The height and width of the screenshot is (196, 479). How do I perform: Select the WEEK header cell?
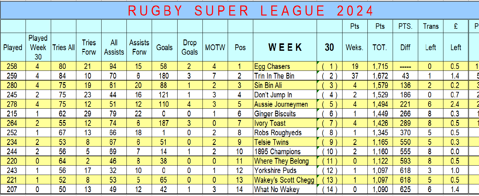tap(285, 47)
